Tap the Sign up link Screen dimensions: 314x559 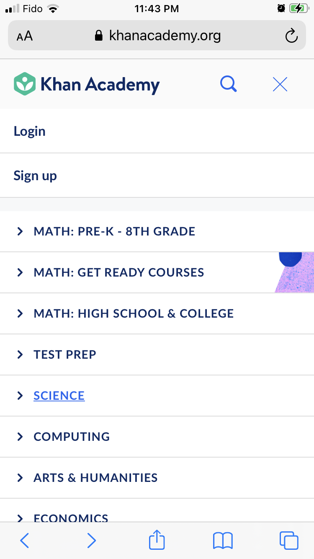pos(35,176)
